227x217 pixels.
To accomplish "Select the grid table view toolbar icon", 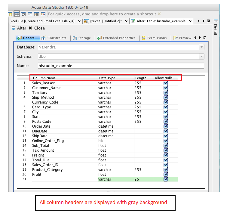I will (17, 14).
